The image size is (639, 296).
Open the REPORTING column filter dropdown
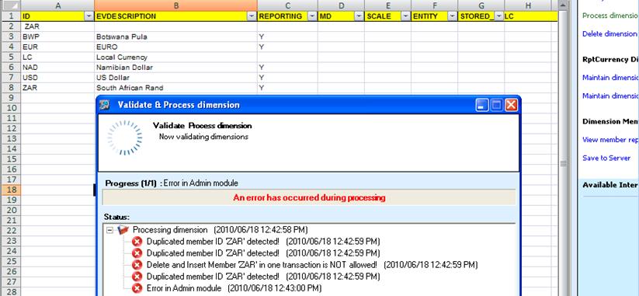coord(312,16)
